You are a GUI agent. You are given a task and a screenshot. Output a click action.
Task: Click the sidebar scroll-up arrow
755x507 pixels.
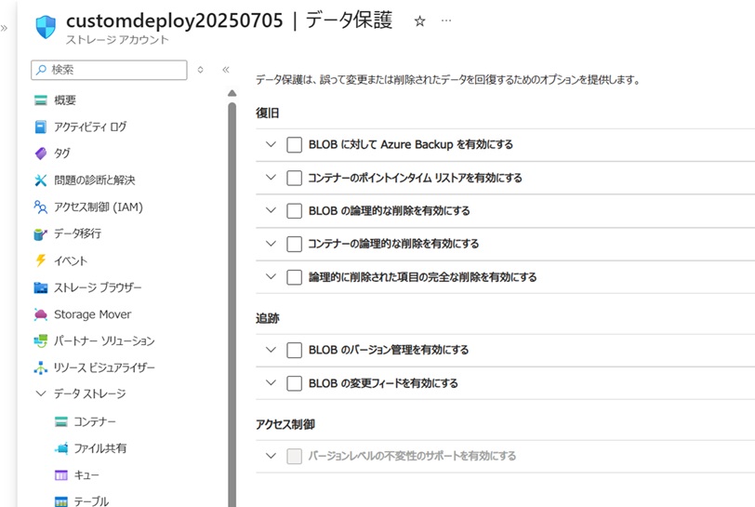tap(232, 93)
